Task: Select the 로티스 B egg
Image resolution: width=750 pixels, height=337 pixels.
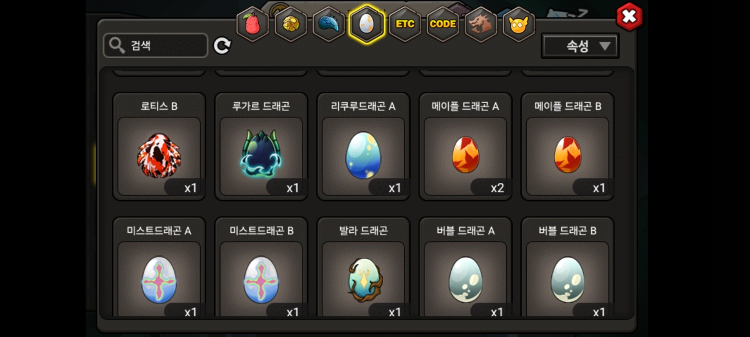Action: click(x=159, y=147)
